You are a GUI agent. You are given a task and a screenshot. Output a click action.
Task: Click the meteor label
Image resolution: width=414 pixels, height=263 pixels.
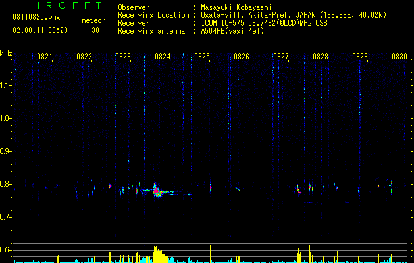(93, 20)
